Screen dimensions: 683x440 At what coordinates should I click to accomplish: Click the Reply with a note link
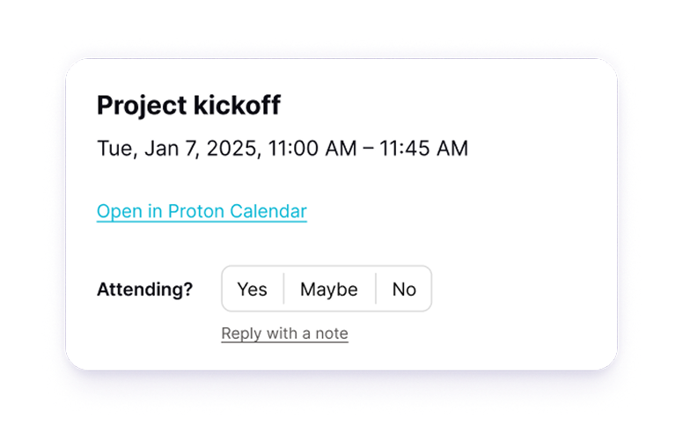coord(284,334)
